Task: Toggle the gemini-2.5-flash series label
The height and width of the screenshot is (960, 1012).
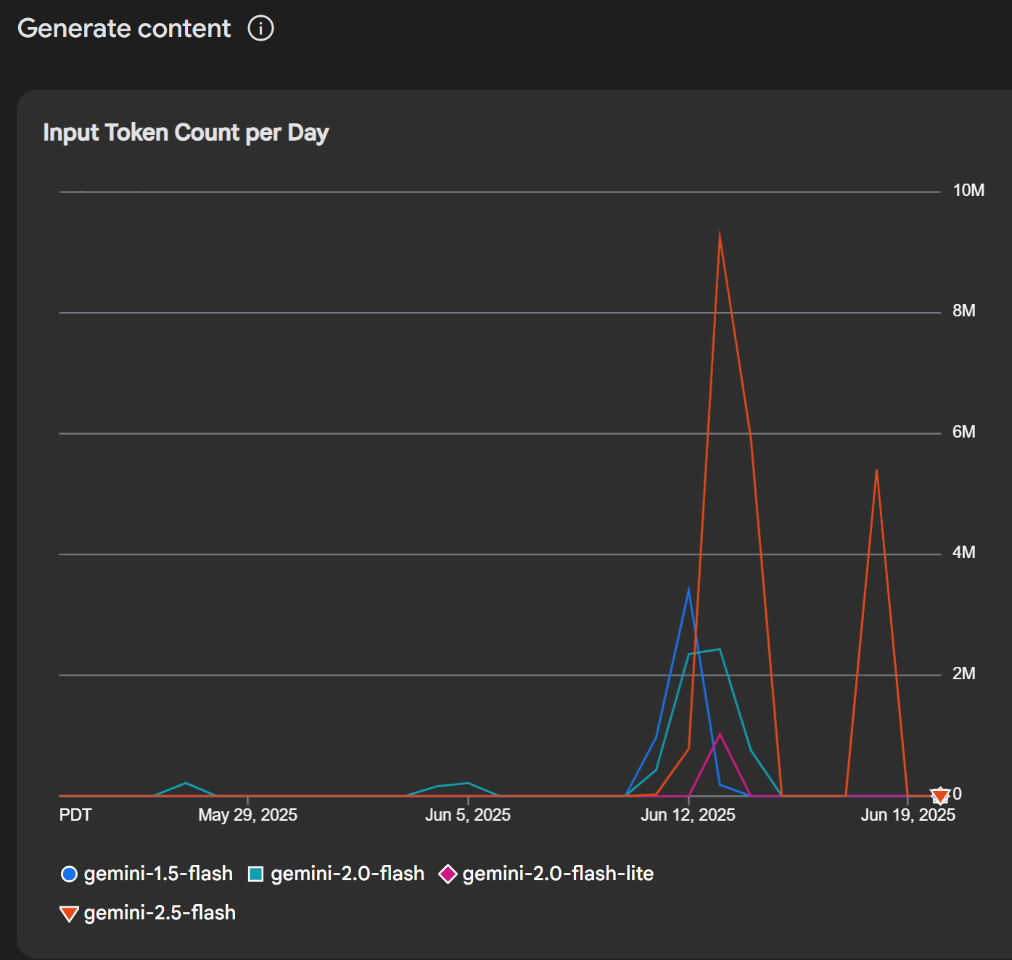Action: (160, 913)
